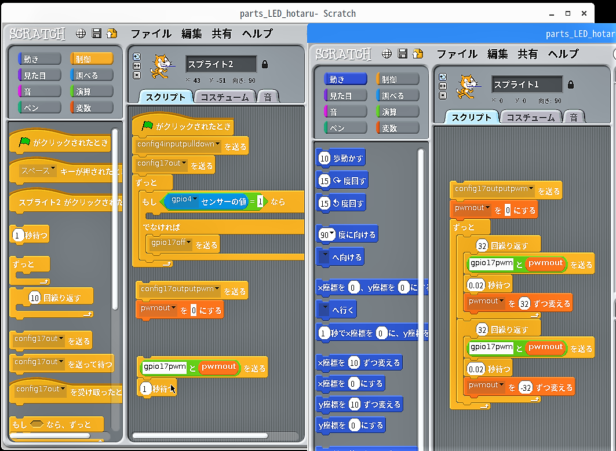Open config17outputpwm dropdown in right window script
Screen dimensions: 616x451
coord(531,189)
